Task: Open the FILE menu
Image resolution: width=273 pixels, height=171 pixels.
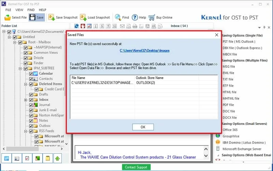Action: click(8, 10)
